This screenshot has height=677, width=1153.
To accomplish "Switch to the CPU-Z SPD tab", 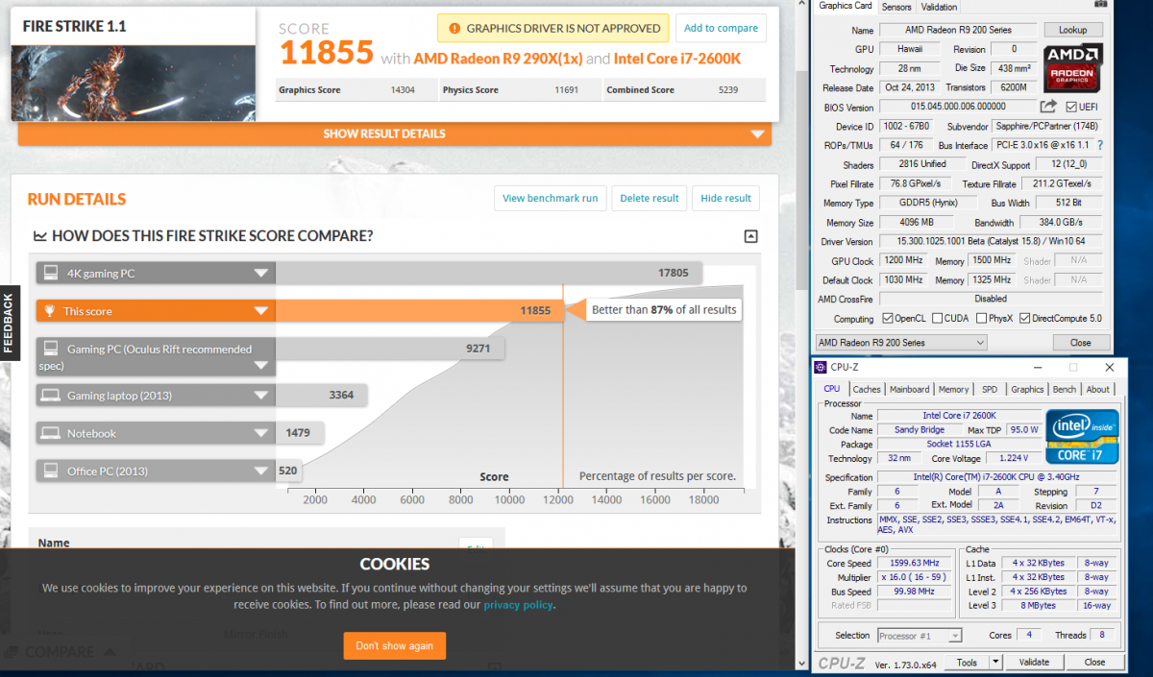I will pos(990,389).
